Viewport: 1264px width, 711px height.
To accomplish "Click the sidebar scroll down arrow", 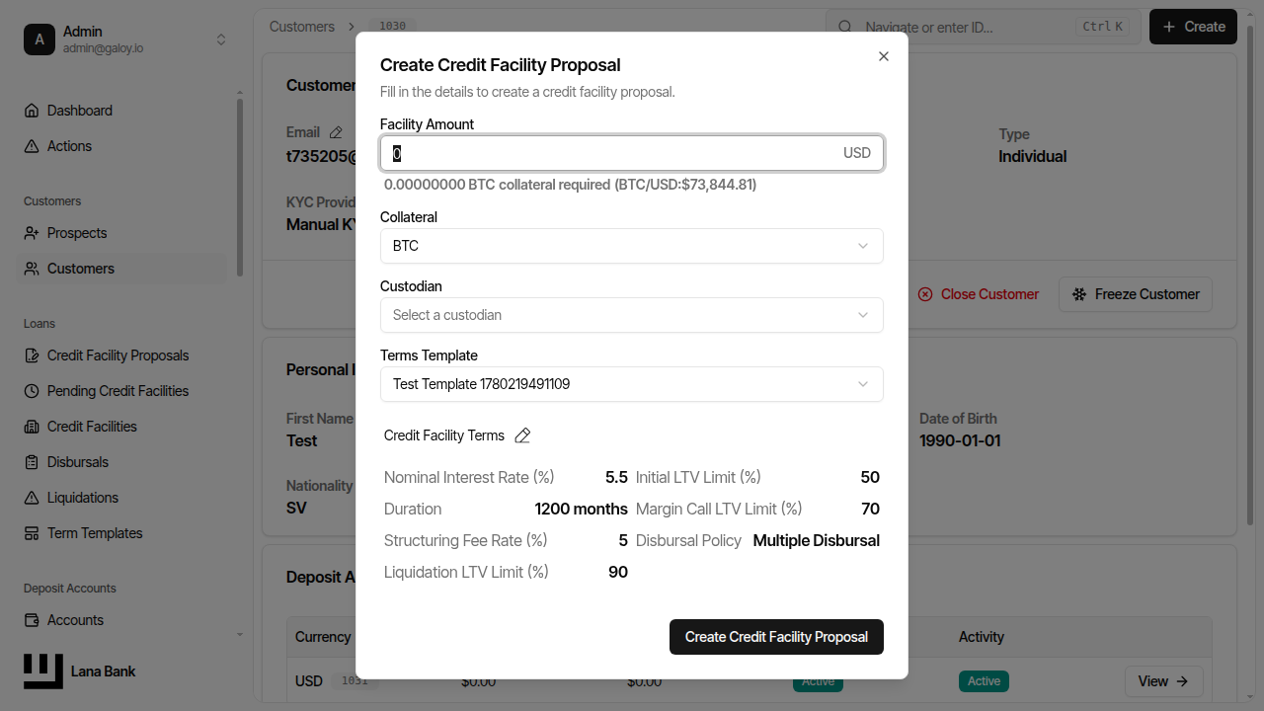I will (240, 634).
